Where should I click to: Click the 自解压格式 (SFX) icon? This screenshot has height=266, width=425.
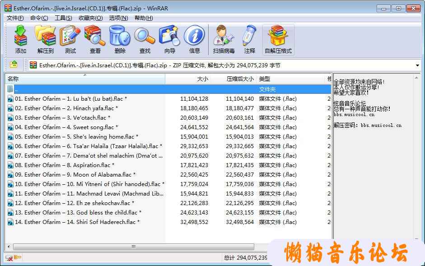[278, 40]
